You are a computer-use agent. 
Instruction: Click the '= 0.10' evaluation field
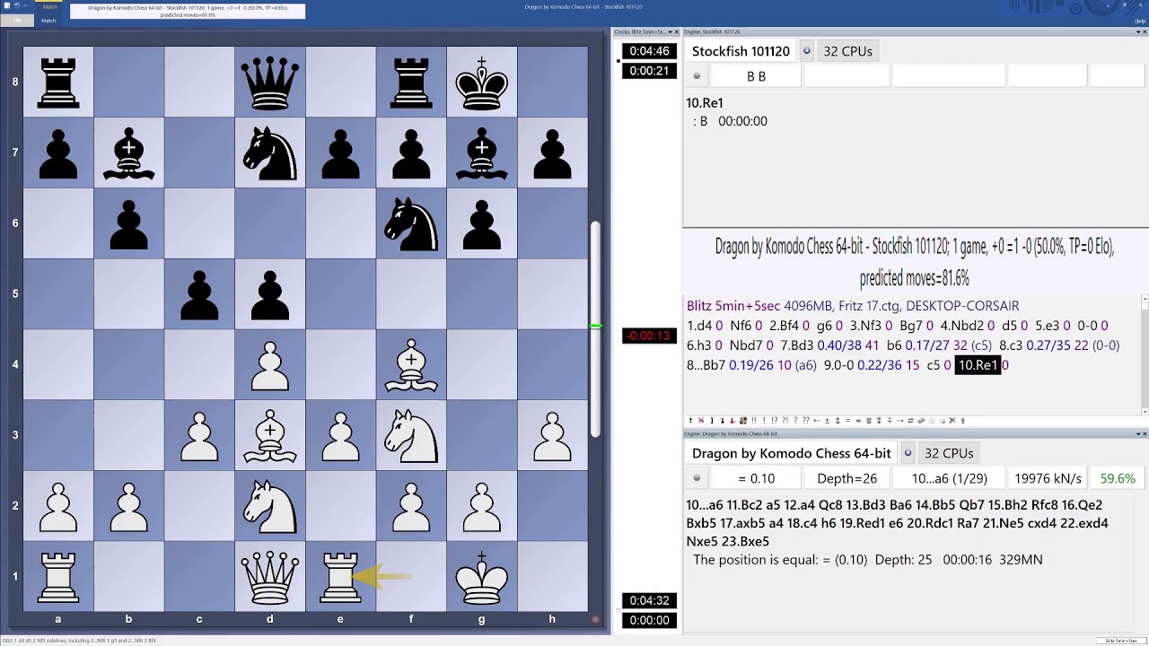[x=756, y=478]
